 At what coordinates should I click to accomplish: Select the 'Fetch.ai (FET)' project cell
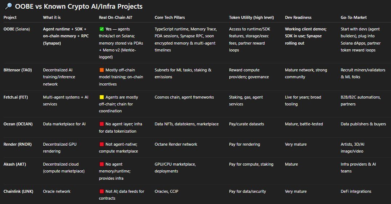tap(16, 97)
